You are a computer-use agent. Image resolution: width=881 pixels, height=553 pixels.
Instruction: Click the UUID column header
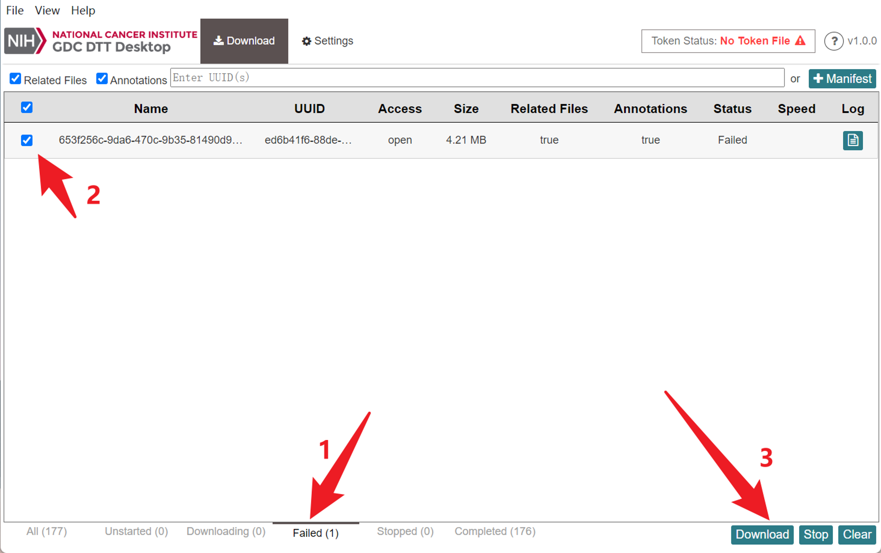[310, 109]
